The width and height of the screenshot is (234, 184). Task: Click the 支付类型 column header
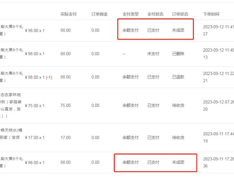point(130,14)
